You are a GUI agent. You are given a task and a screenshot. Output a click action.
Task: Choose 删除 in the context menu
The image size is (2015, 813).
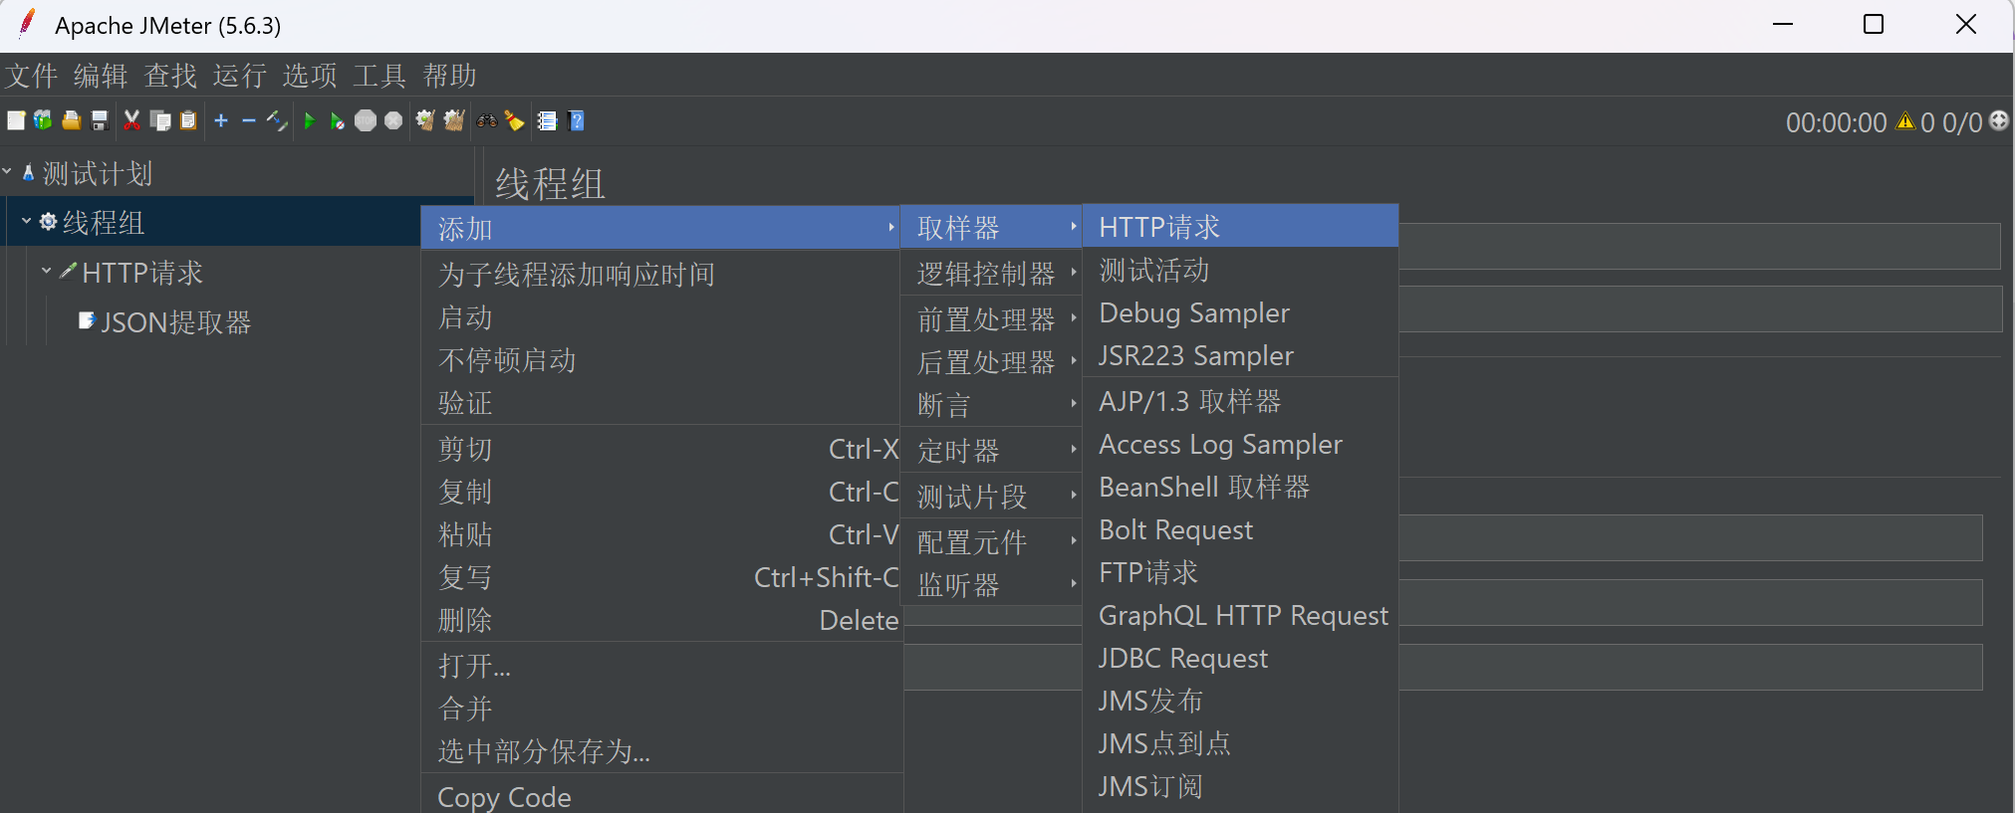click(661, 620)
